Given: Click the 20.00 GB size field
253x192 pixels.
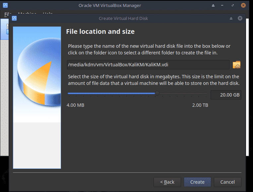Looking at the screenshot, I should (226, 95).
